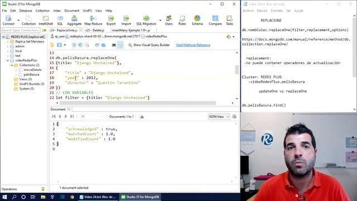
Task: Open Chrome from the taskbar
Action: point(72,197)
